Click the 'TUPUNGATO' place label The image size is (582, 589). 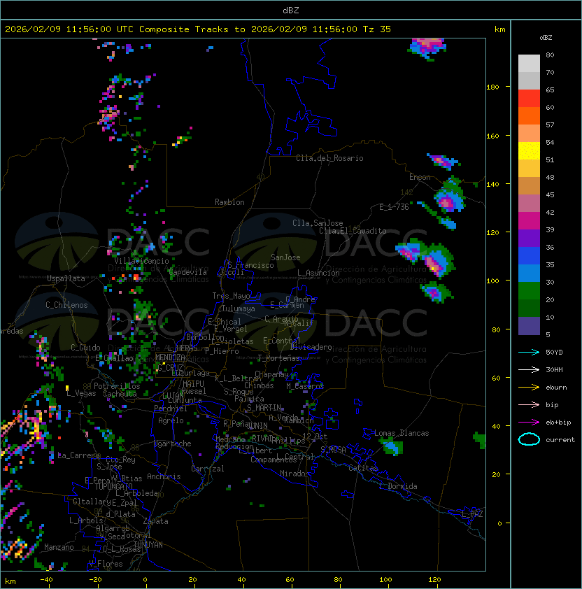pos(114,486)
